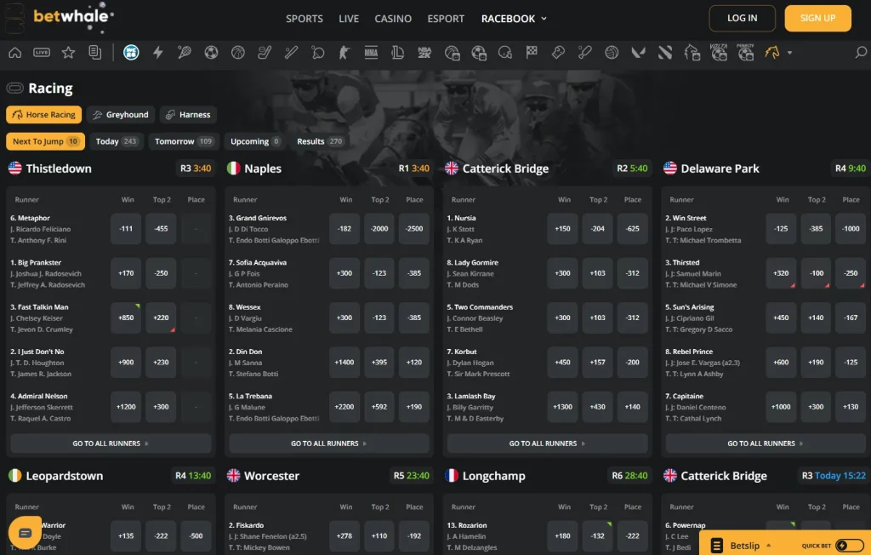Select the boxing glove icon
Image resolution: width=871 pixels, height=555 pixels.
(558, 52)
